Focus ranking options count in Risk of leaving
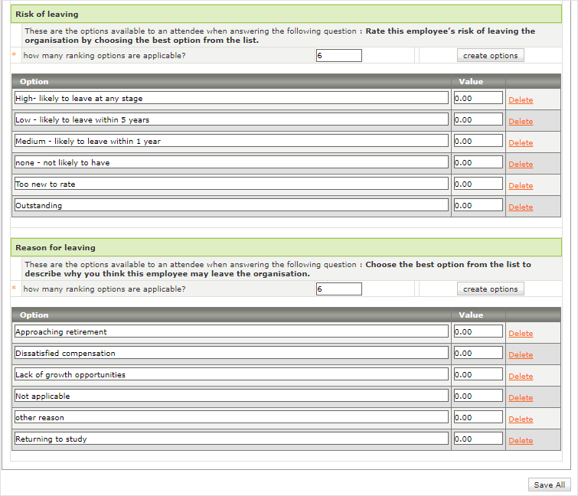 (338, 56)
